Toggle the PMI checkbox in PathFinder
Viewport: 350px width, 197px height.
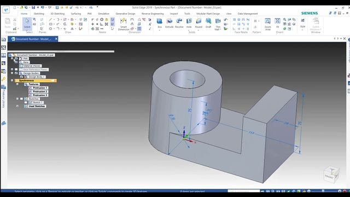pos(16,59)
